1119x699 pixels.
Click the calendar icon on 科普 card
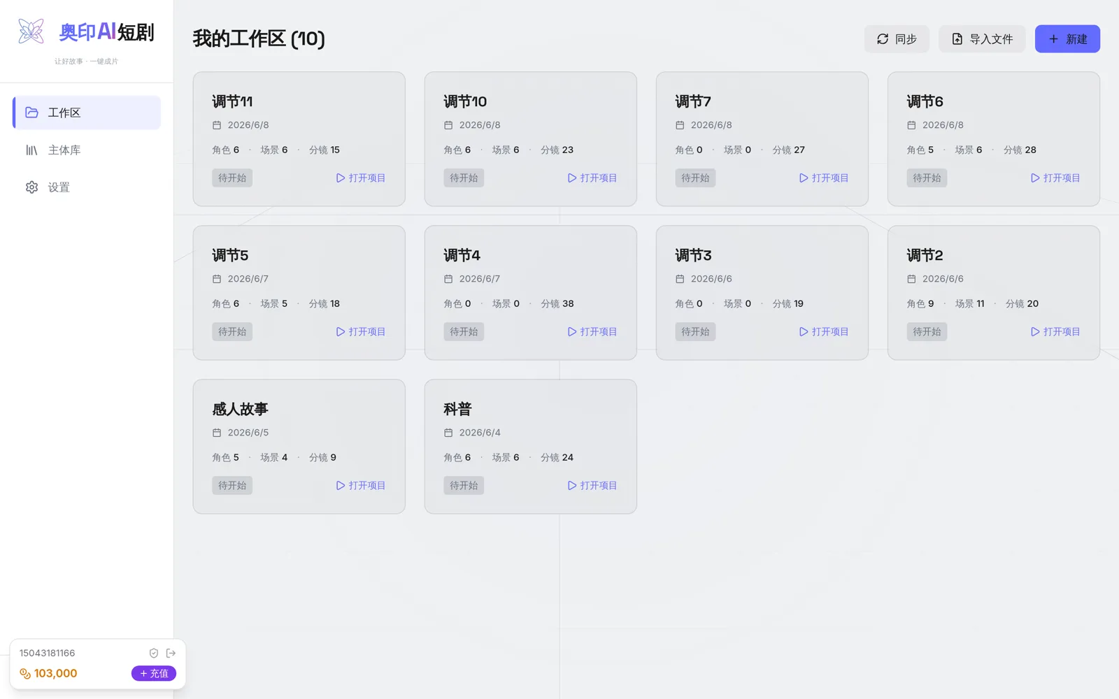tap(448, 433)
